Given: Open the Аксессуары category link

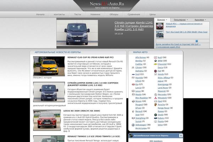Looking at the screenshot, I should 141,128.
